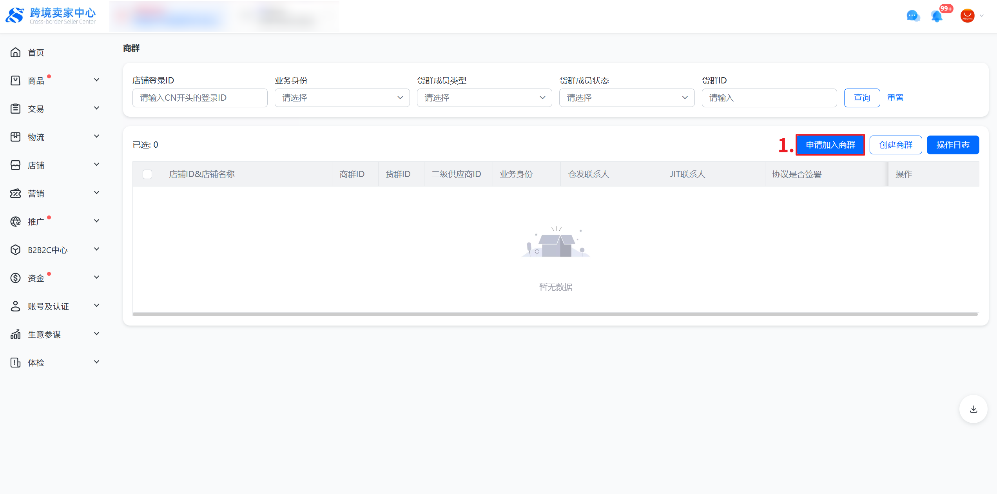This screenshot has width=997, height=494.
Task: Open the chat messages icon
Action: (x=913, y=16)
